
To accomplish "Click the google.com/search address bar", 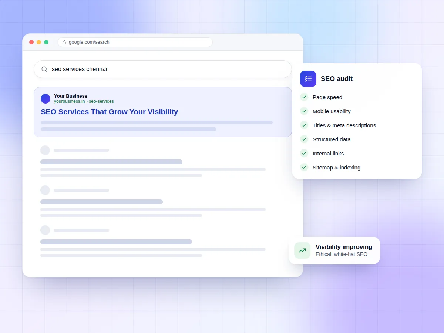I will pyautogui.click(x=135, y=42).
